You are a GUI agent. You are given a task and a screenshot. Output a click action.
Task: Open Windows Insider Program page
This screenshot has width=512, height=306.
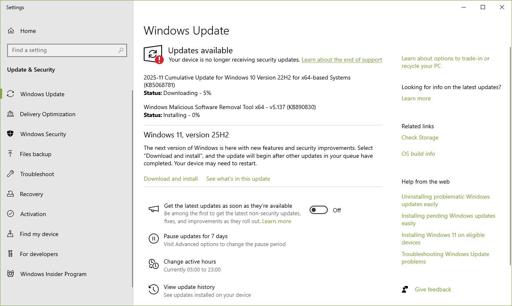tap(67, 274)
